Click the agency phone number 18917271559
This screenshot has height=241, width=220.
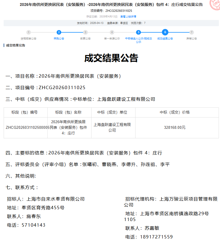coord(156,237)
